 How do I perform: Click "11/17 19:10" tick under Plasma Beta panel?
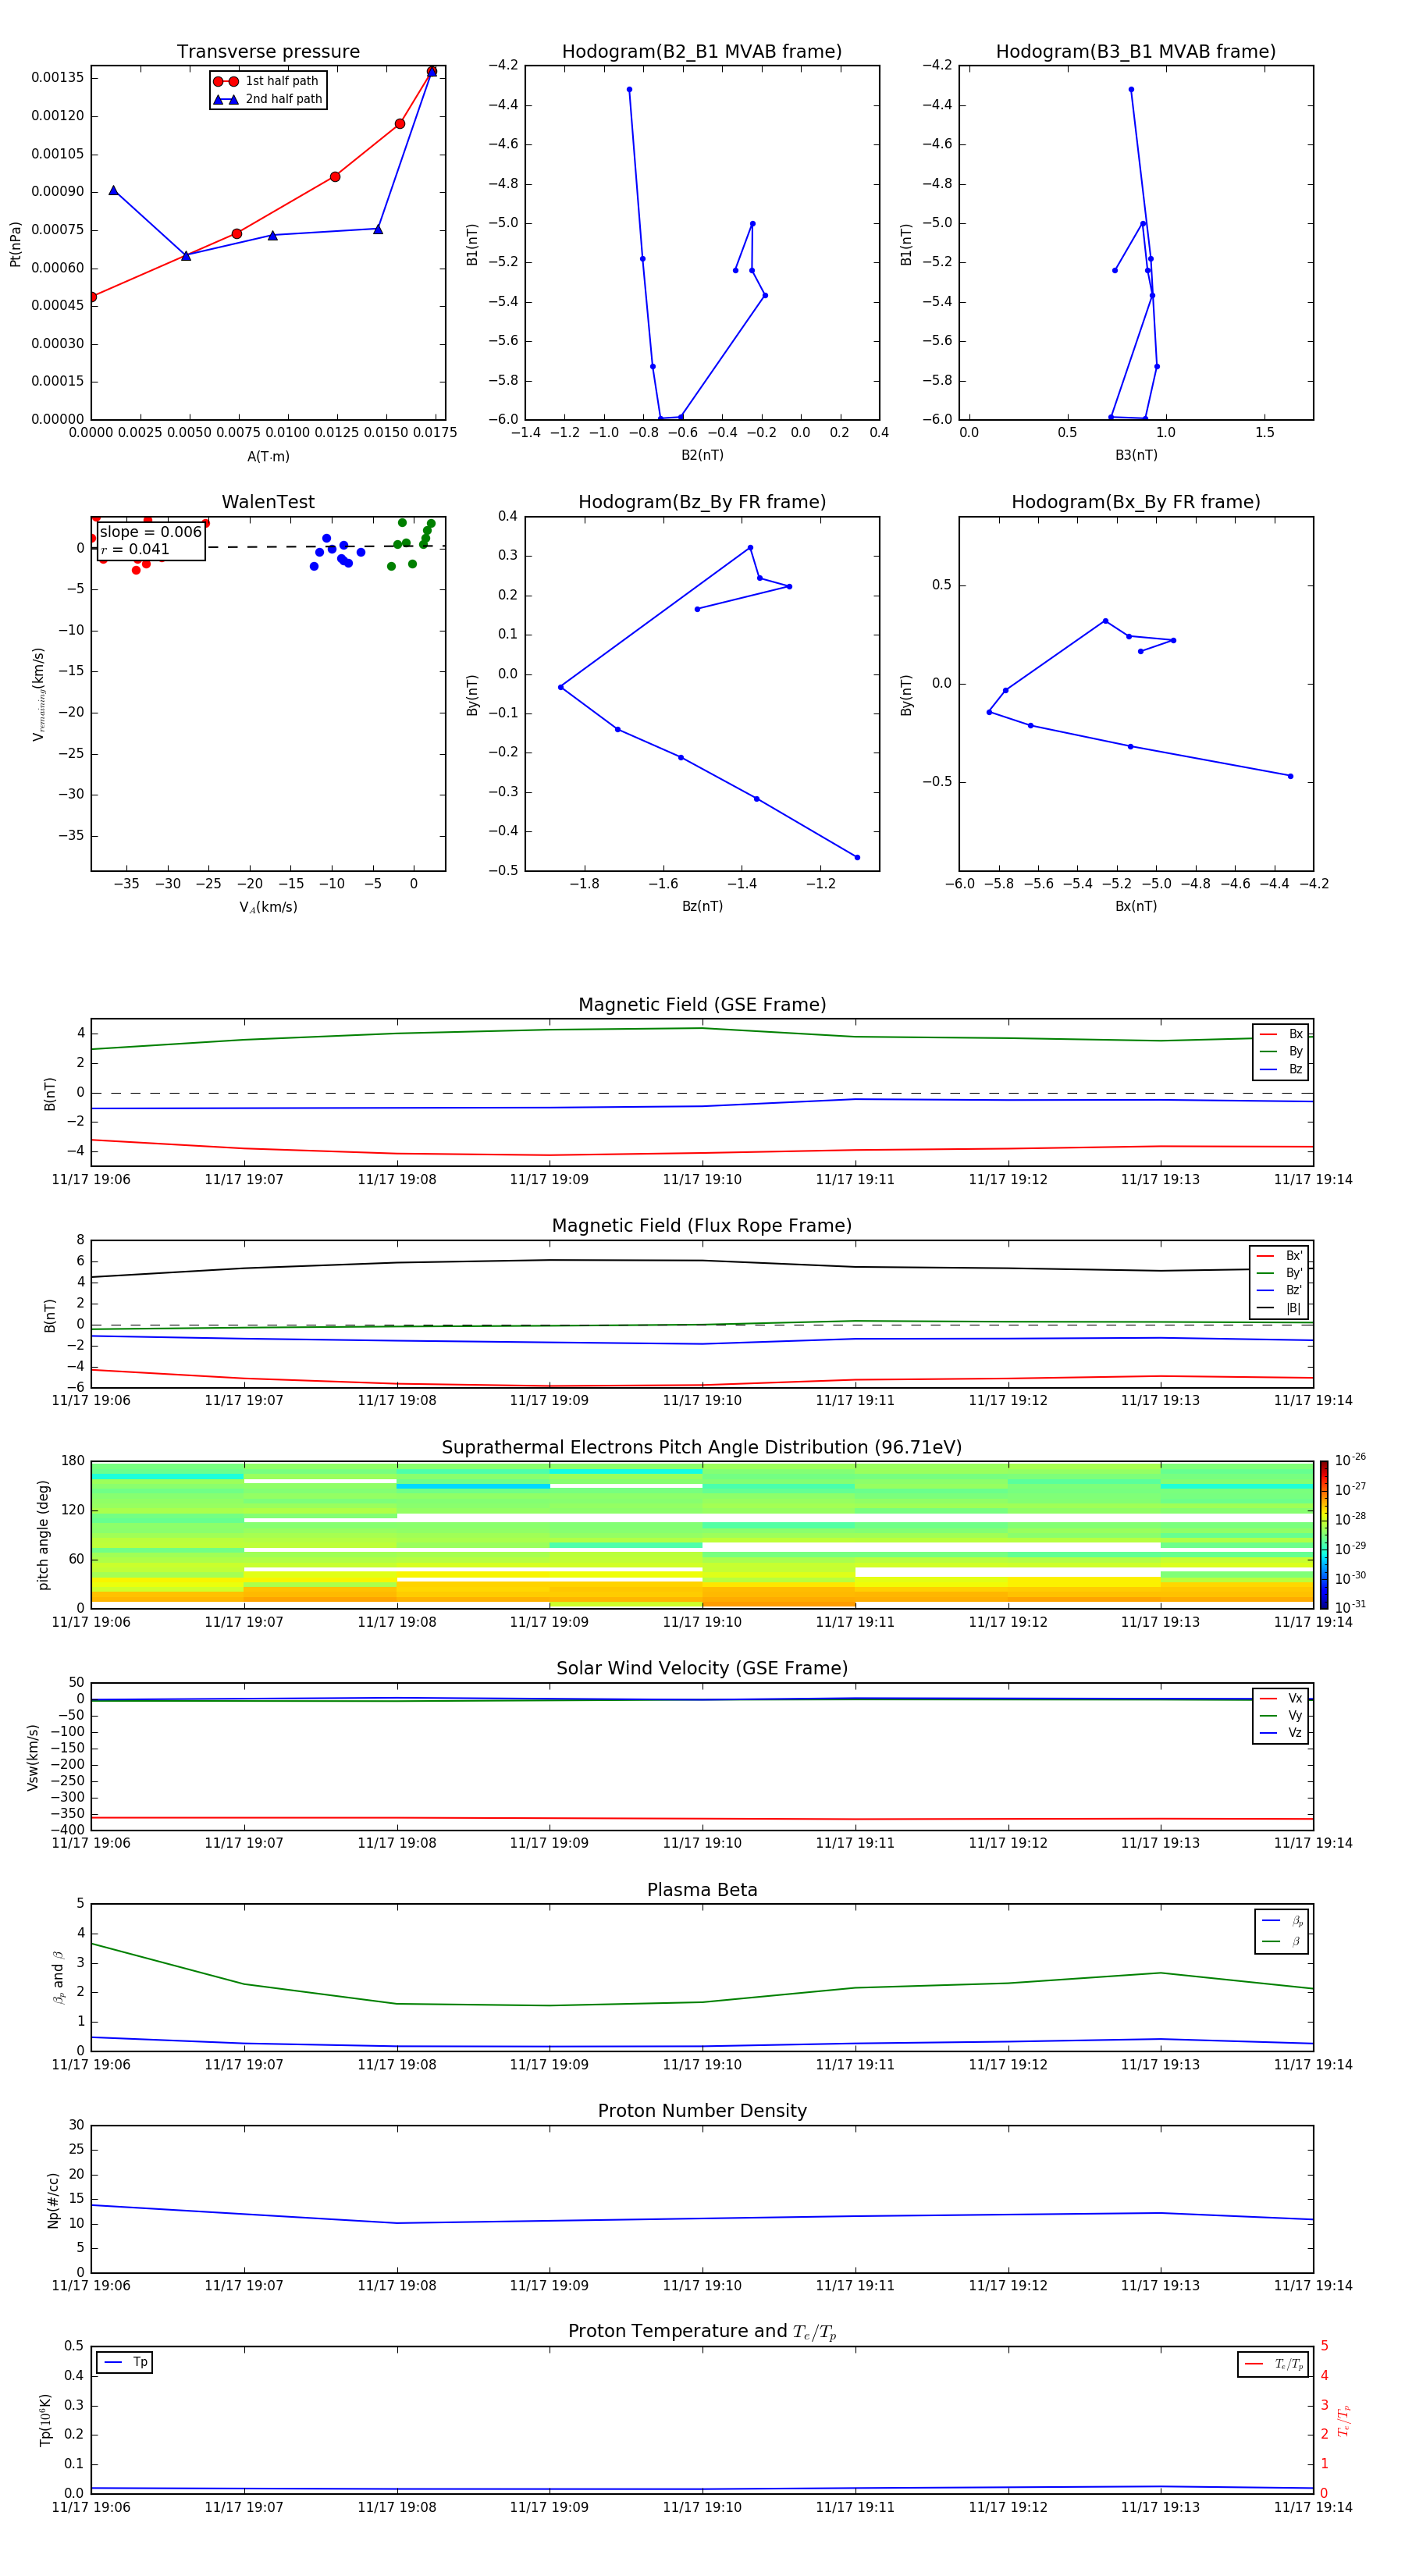[702, 2064]
